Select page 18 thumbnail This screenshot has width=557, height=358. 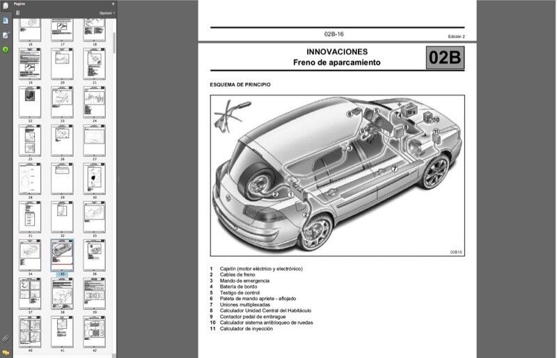[x=94, y=30]
